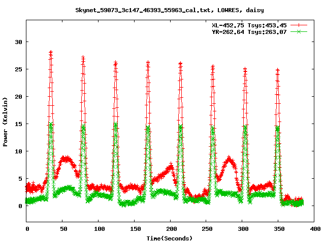Click y-axis tick label 30
The height and width of the screenshot is (243, 325).
18,42
